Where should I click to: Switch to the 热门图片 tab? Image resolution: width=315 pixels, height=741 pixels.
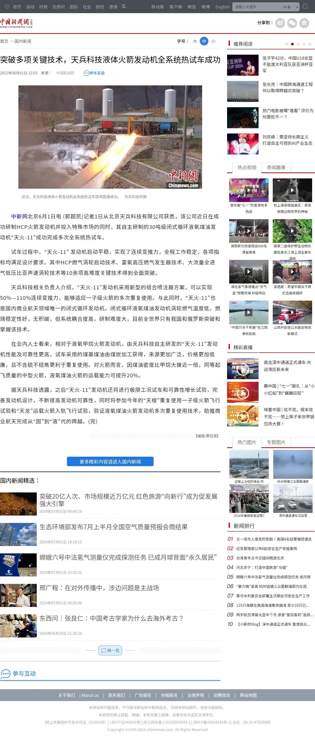247,442
